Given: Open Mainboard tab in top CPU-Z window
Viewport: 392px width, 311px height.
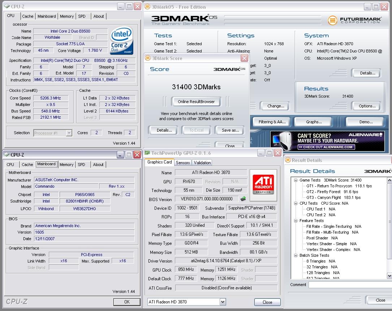Looking at the screenshot, I should [47, 16].
